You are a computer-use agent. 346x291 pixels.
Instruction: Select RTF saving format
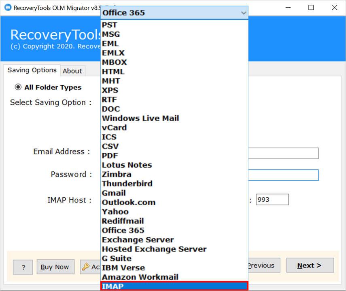point(174,100)
